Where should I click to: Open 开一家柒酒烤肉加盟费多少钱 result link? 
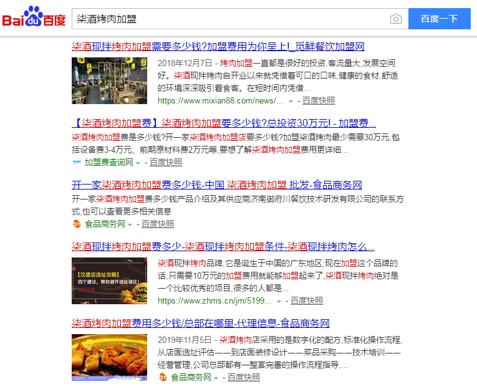coord(216,185)
